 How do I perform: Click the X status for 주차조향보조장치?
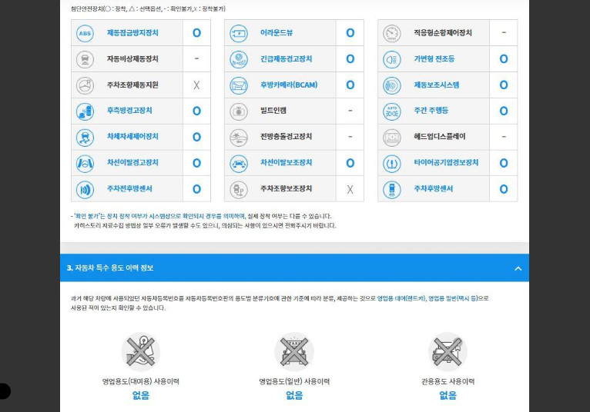pyautogui.click(x=350, y=189)
